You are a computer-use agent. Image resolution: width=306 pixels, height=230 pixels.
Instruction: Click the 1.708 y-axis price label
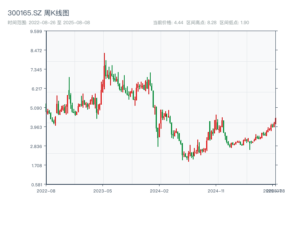[x=37, y=165]
